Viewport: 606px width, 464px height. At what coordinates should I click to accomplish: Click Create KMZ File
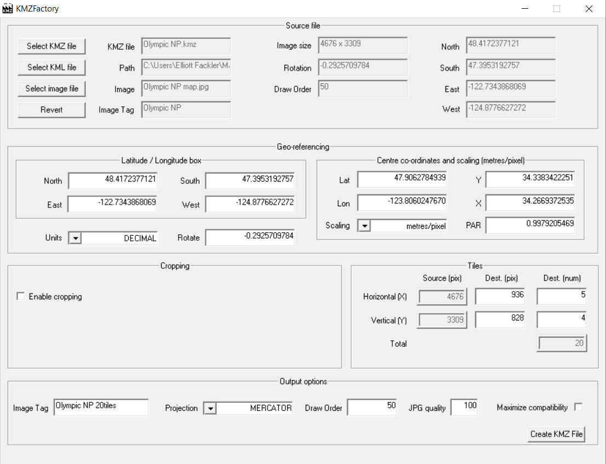click(x=557, y=434)
